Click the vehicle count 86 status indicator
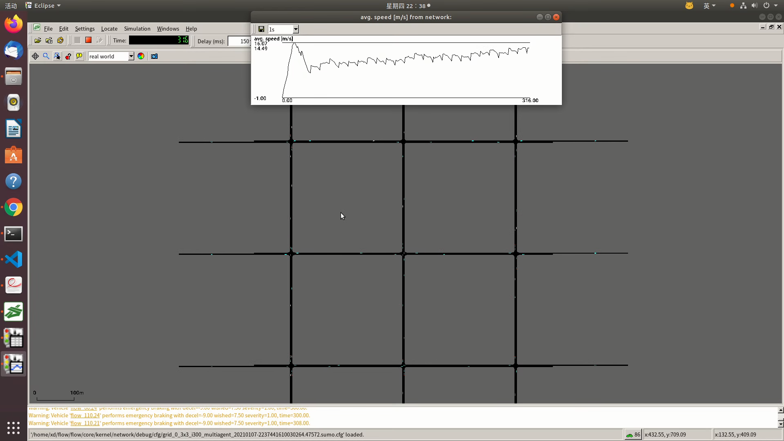This screenshot has width=784, height=441. pos(633,434)
